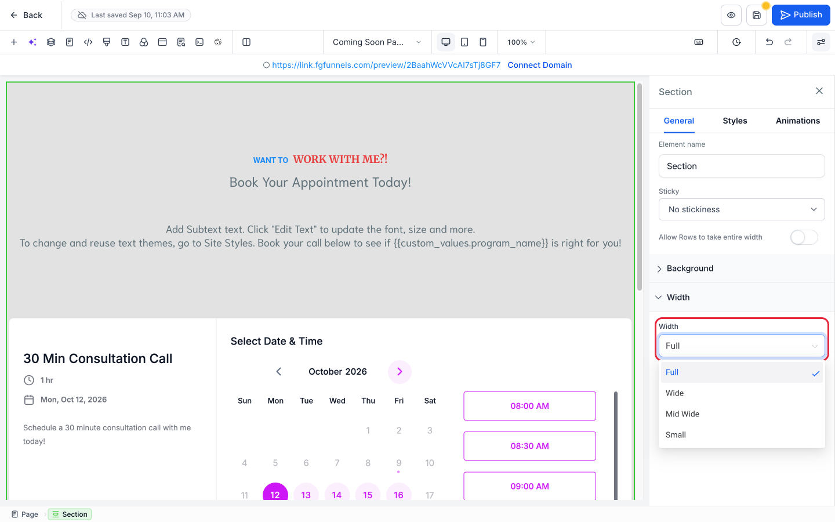Open the Sticky dropdown
835x522 pixels.
tap(742, 209)
